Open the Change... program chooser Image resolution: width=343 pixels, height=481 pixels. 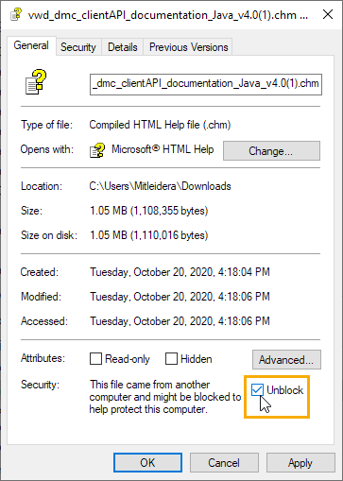(271, 151)
